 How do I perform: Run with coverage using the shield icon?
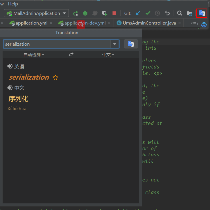click(x=105, y=13)
